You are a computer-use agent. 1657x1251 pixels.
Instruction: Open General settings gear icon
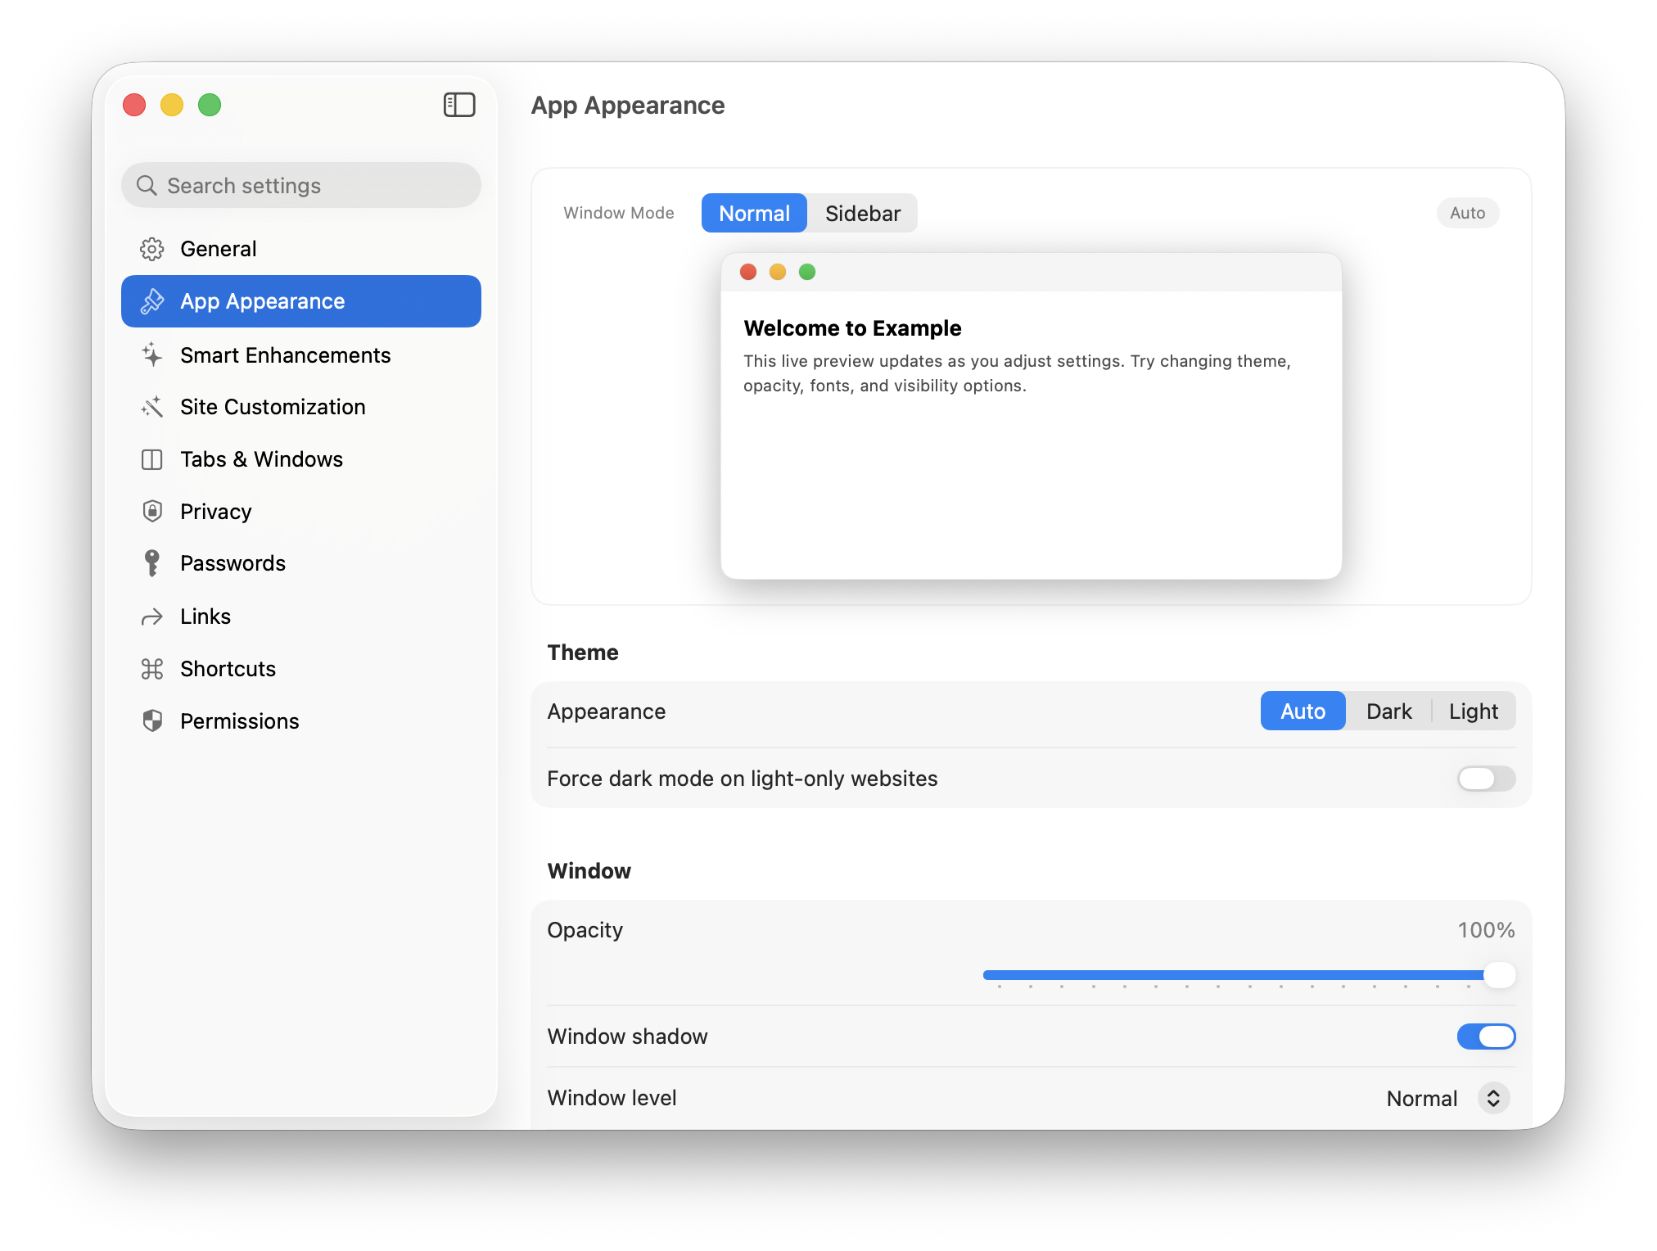pos(152,249)
